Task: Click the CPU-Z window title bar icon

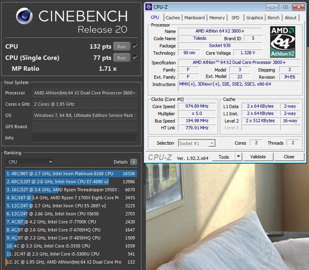Action: coord(149,7)
